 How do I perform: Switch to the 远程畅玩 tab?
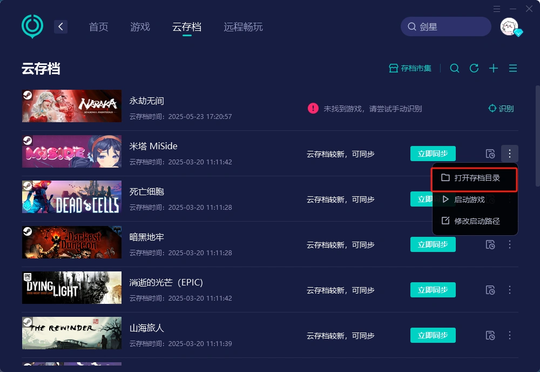(x=243, y=27)
